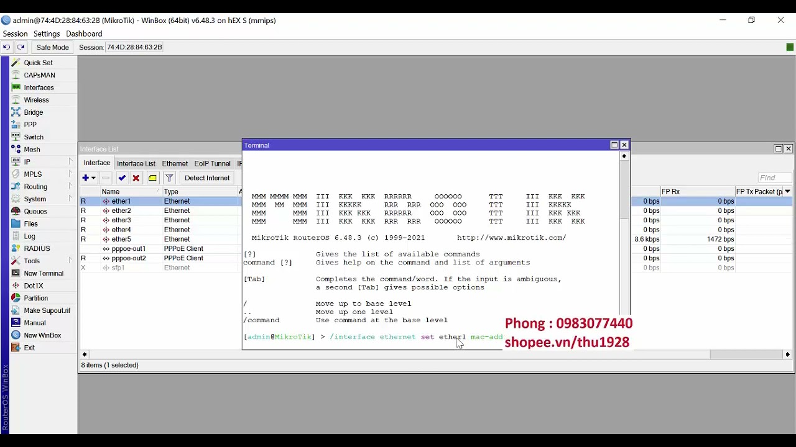
Task: Select the pppoe-out2 interface row
Action: [160, 258]
